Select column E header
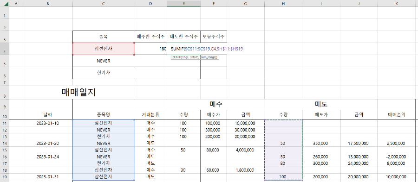The height and width of the screenshot is (182, 418). point(183,3)
